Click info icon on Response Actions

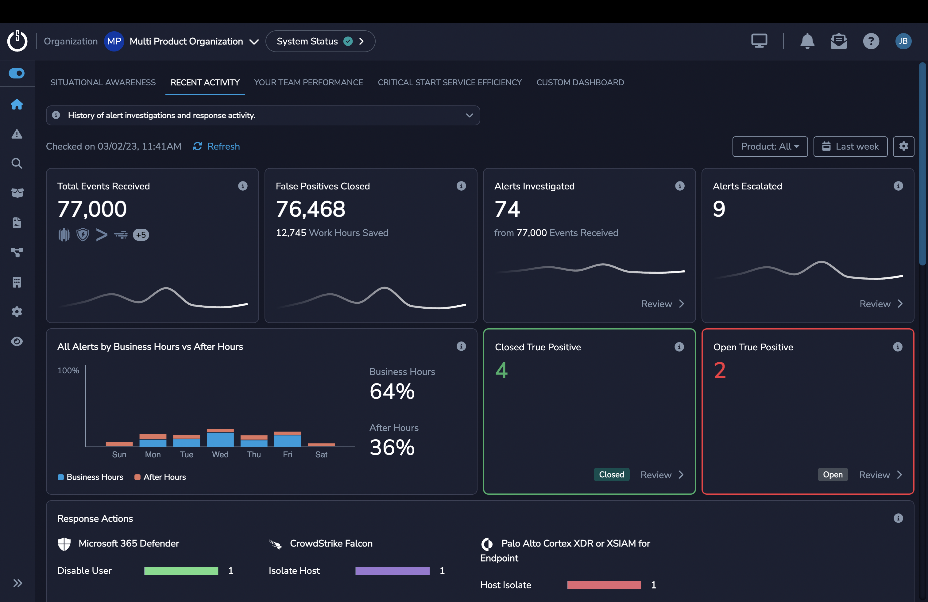(x=898, y=518)
